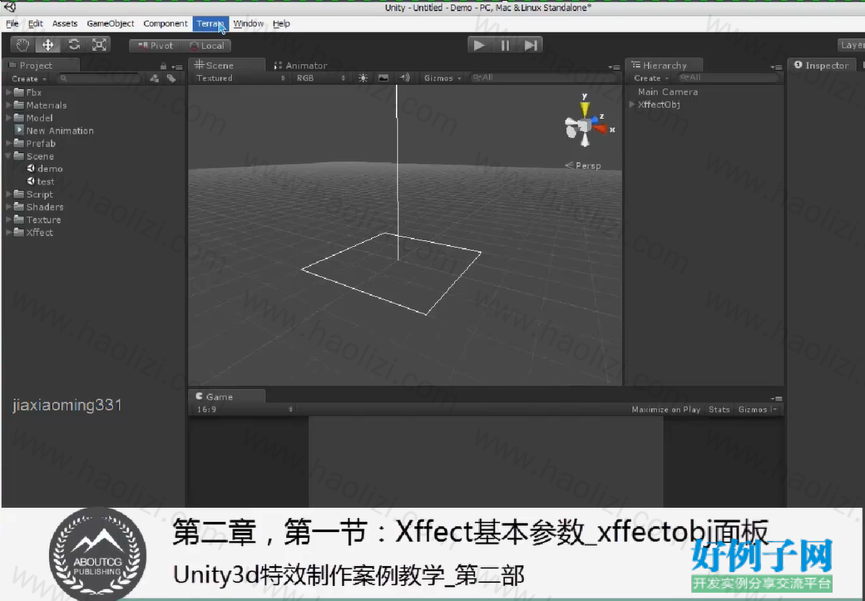Select the test scene asset
The image size is (865, 601).
pos(41,181)
